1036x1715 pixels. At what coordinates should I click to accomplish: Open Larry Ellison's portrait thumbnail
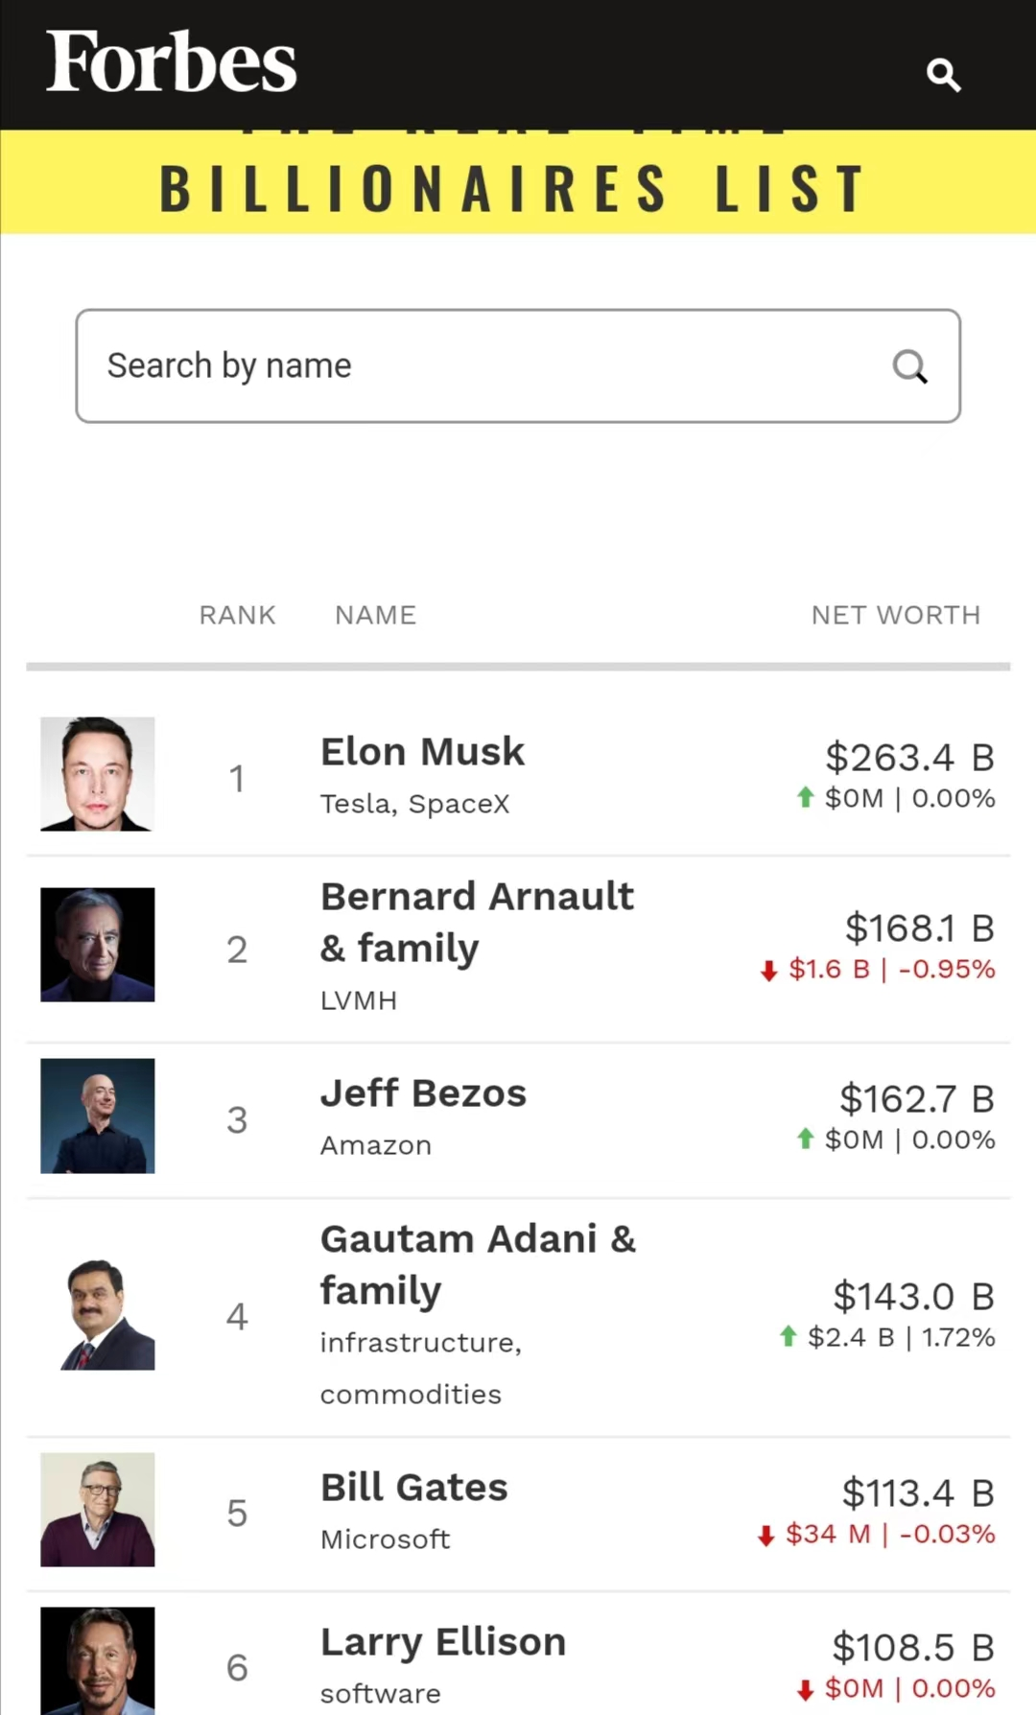click(x=97, y=1661)
